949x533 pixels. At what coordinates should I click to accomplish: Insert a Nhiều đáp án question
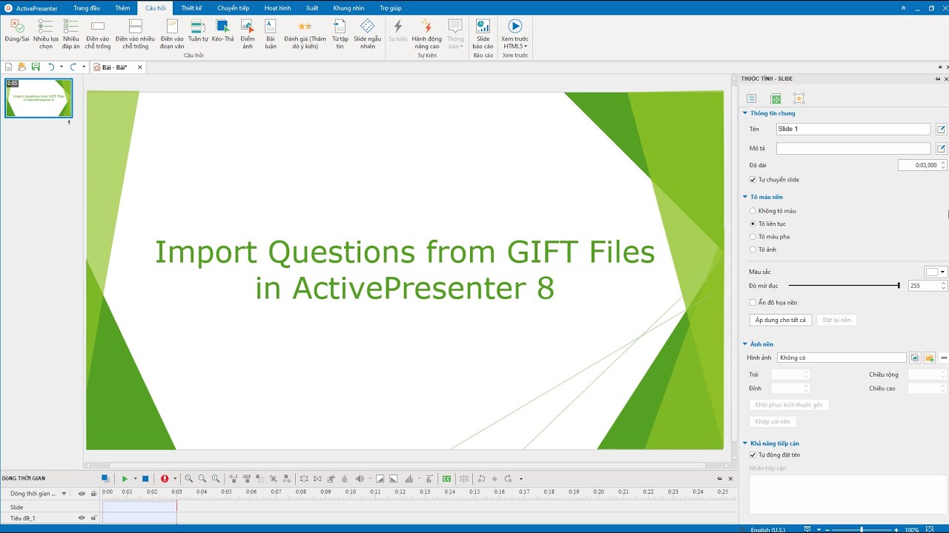pyautogui.click(x=71, y=34)
